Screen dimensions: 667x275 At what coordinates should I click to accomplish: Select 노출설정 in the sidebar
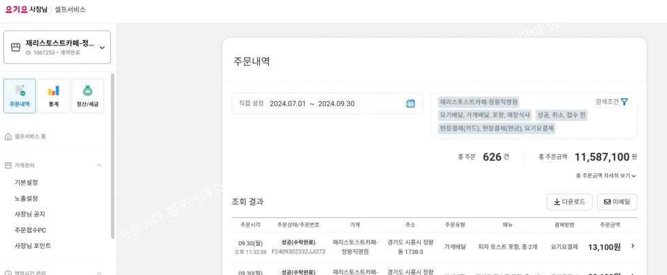pyautogui.click(x=27, y=198)
